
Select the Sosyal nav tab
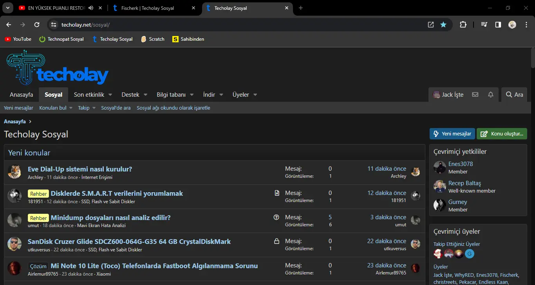coord(53,95)
